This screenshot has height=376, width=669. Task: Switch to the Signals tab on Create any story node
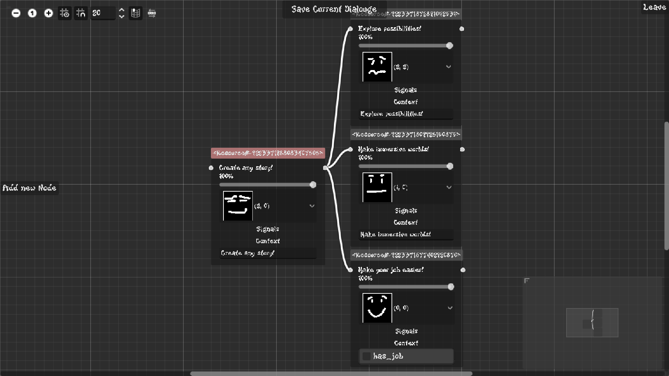click(267, 229)
